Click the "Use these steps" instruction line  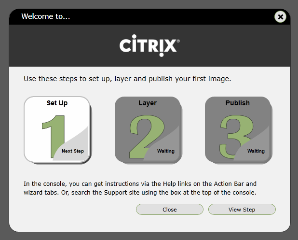point(128,78)
